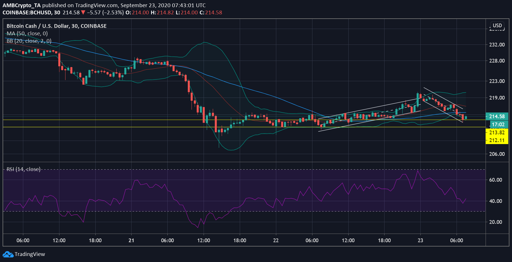Click the 21 date marker on time axis

[131, 240]
